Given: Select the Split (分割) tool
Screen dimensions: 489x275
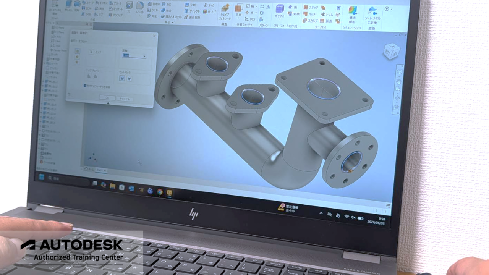Looking at the screenshot, I should pyautogui.click(x=191, y=5).
